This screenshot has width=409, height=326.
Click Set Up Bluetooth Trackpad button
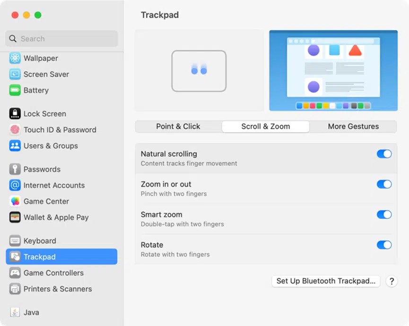click(x=326, y=281)
